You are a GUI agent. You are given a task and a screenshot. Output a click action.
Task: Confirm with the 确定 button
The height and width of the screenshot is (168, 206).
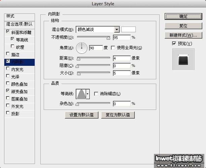[183, 16]
